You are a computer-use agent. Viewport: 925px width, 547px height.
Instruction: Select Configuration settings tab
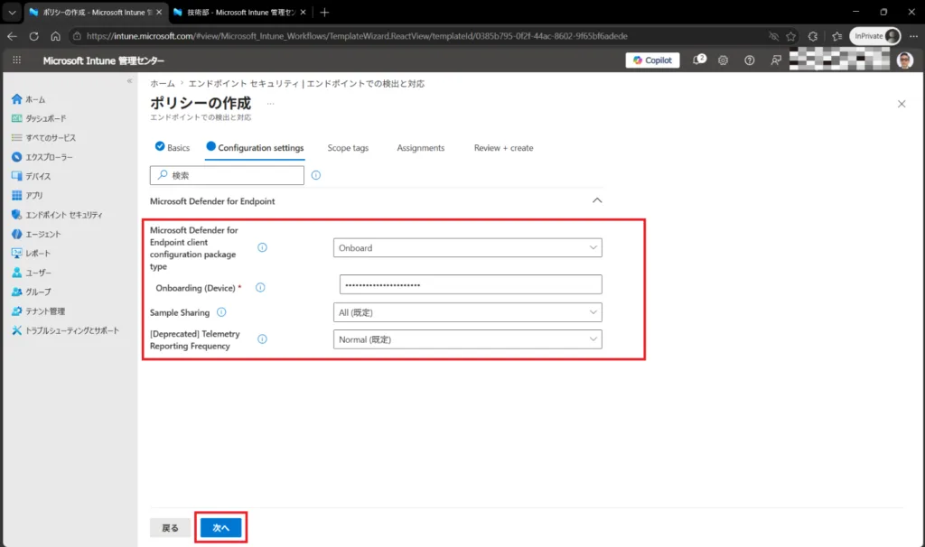tap(255, 147)
